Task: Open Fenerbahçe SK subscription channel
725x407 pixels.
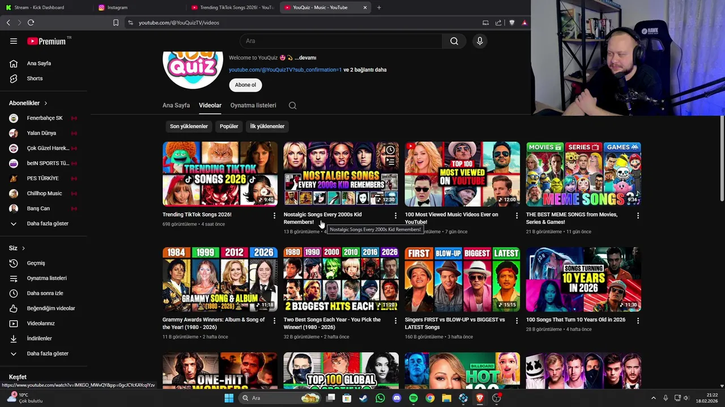Action: click(44, 118)
